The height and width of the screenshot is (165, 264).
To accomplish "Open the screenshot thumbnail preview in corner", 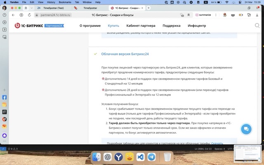I will coord(247,154).
